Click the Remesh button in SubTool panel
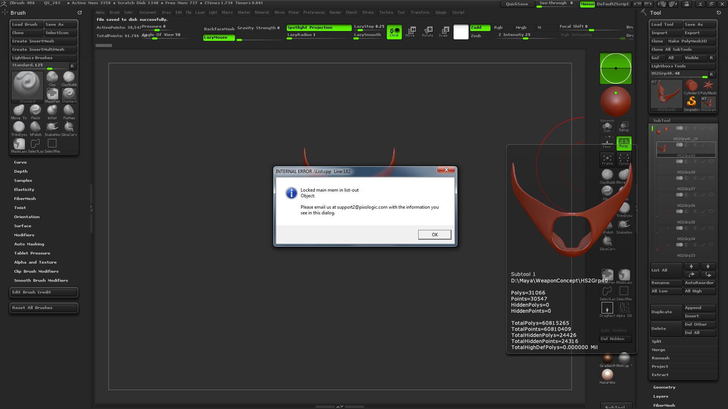 point(660,357)
